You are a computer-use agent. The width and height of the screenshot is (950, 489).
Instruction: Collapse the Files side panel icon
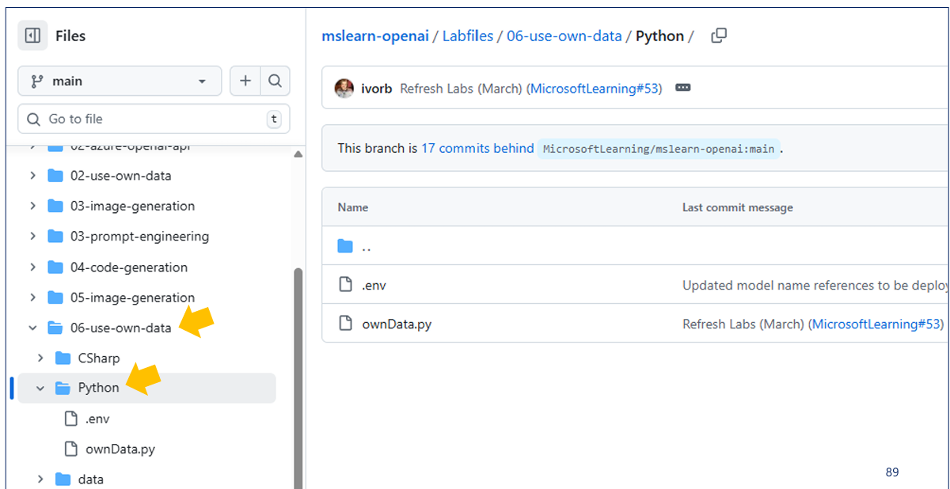click(x=32, y=36)
